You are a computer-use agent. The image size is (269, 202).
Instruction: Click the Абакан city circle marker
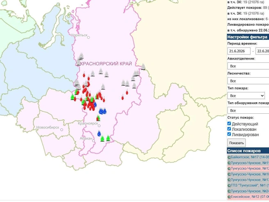point(93,141)
